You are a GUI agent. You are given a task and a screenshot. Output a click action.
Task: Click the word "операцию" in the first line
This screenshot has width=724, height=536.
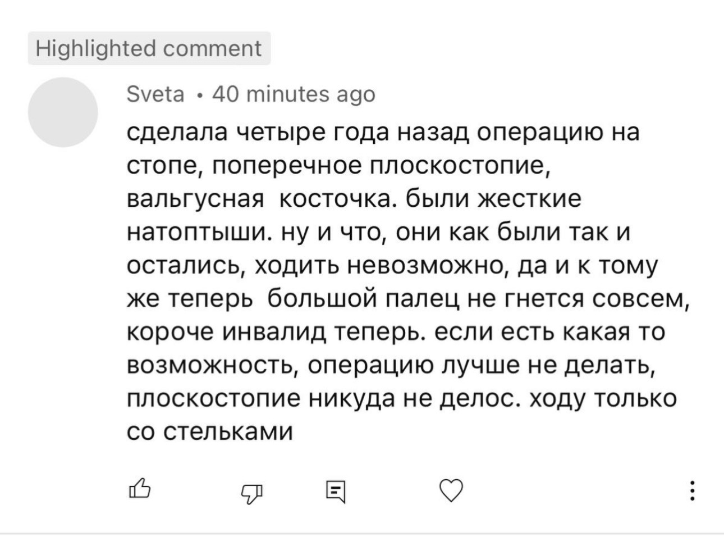545,134
